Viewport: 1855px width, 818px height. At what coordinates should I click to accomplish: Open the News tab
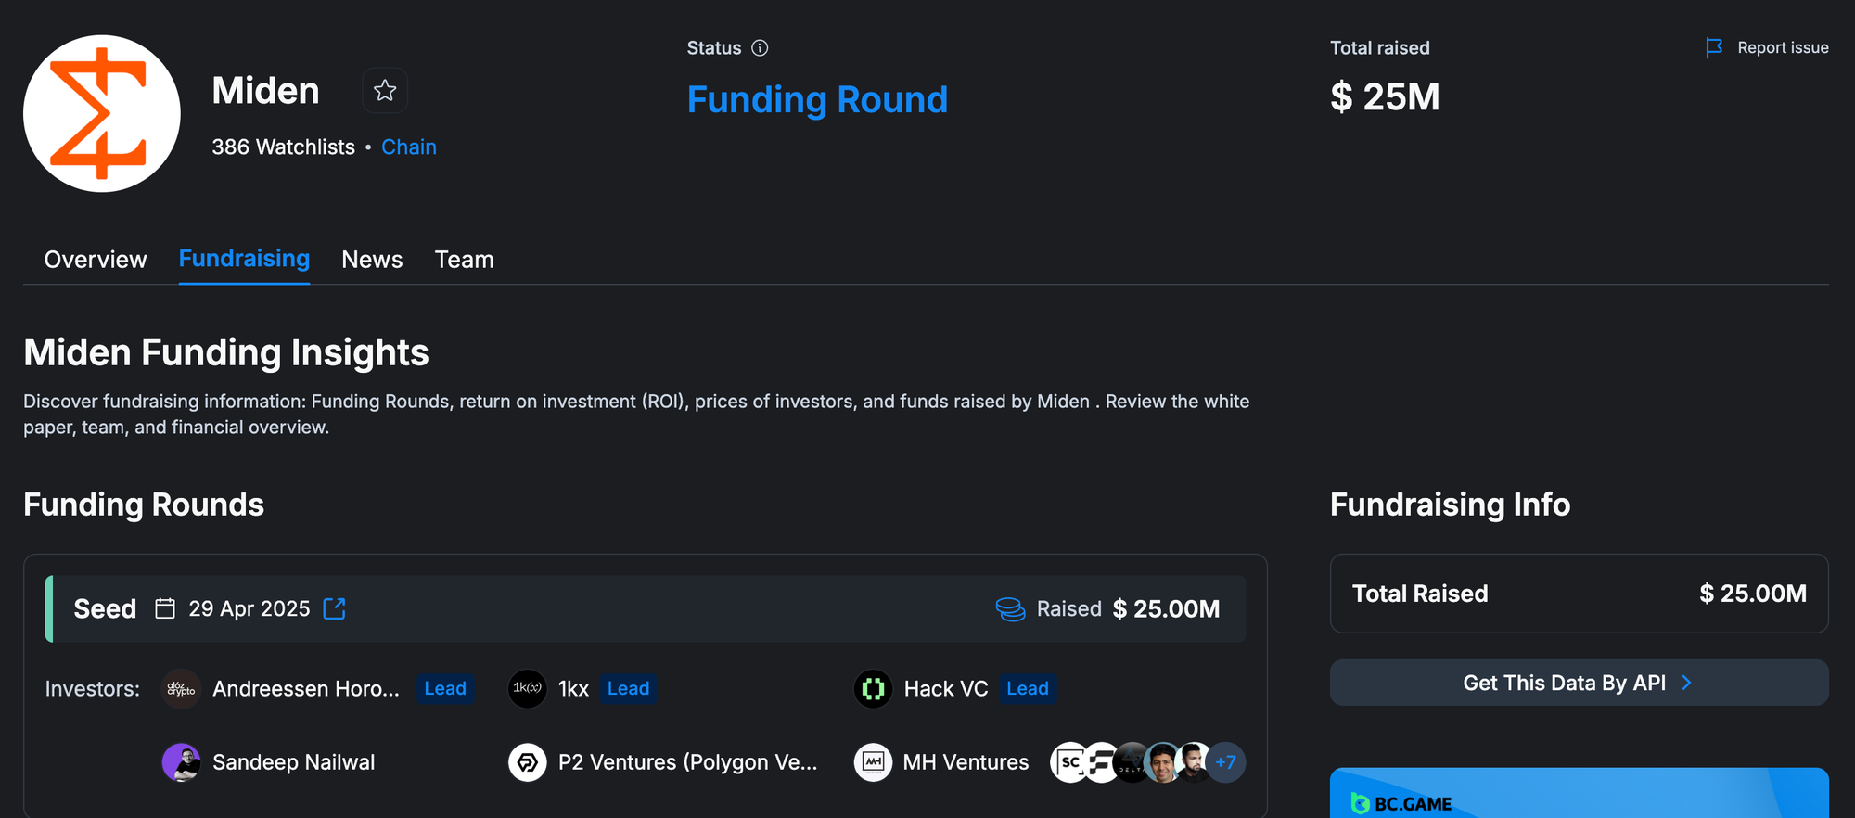(372, 260)
